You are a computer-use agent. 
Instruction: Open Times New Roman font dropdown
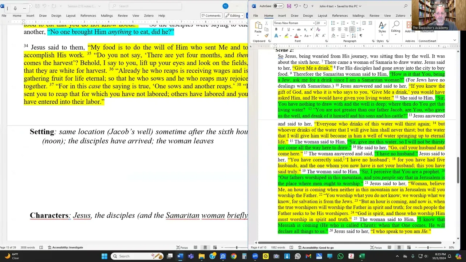point(294,23)
